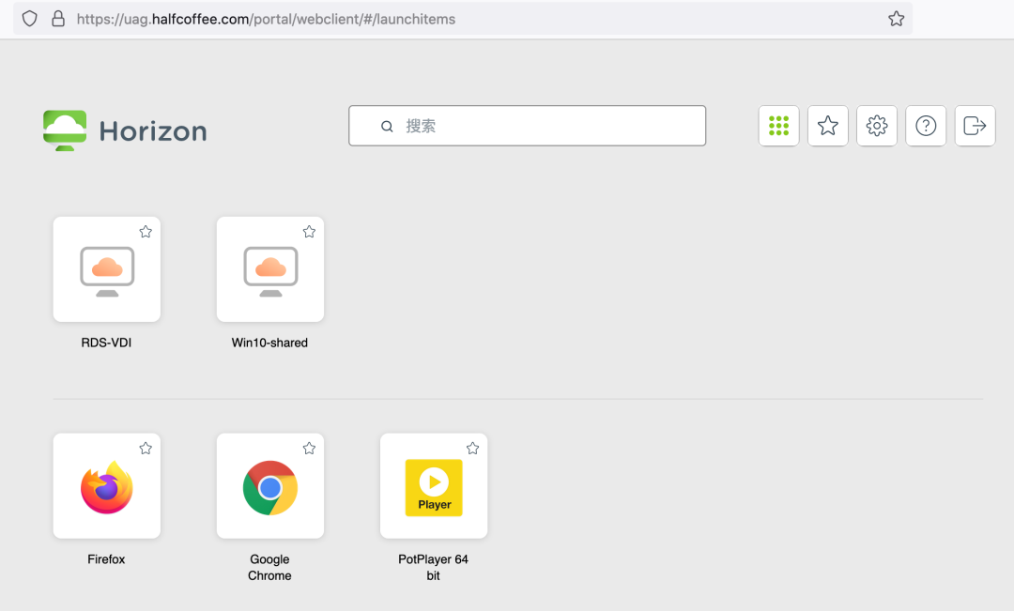Screen dimensions: 1014x611
Task: Show all items grid view
Action: click(778, 126)
